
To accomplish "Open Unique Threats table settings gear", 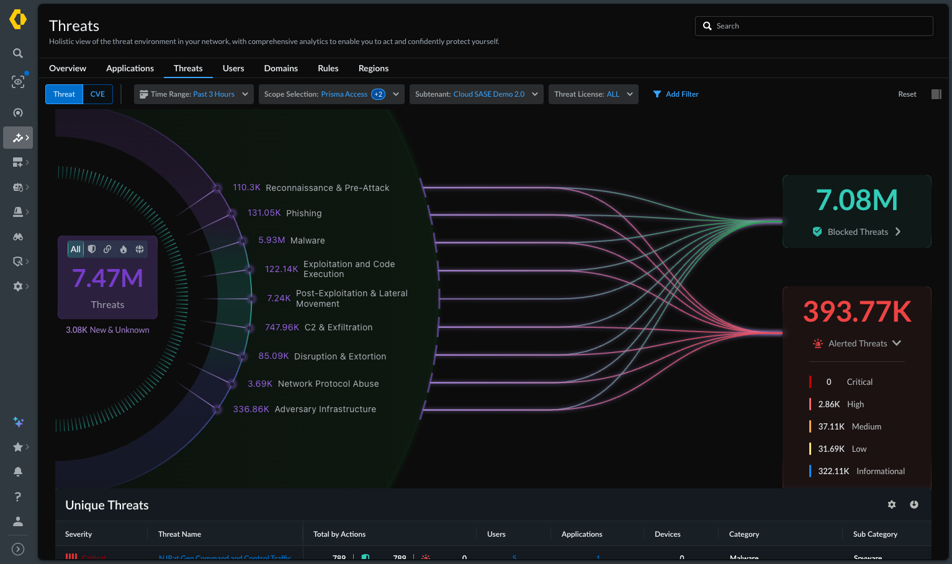I will pos(892,505).
